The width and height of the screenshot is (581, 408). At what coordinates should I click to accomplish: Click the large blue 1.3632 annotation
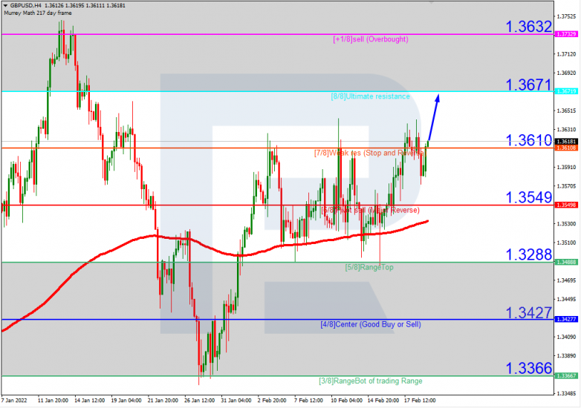click(528, 27)
